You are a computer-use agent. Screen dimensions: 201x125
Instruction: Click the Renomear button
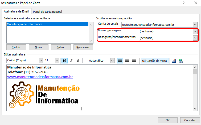(x=83, y=47)
